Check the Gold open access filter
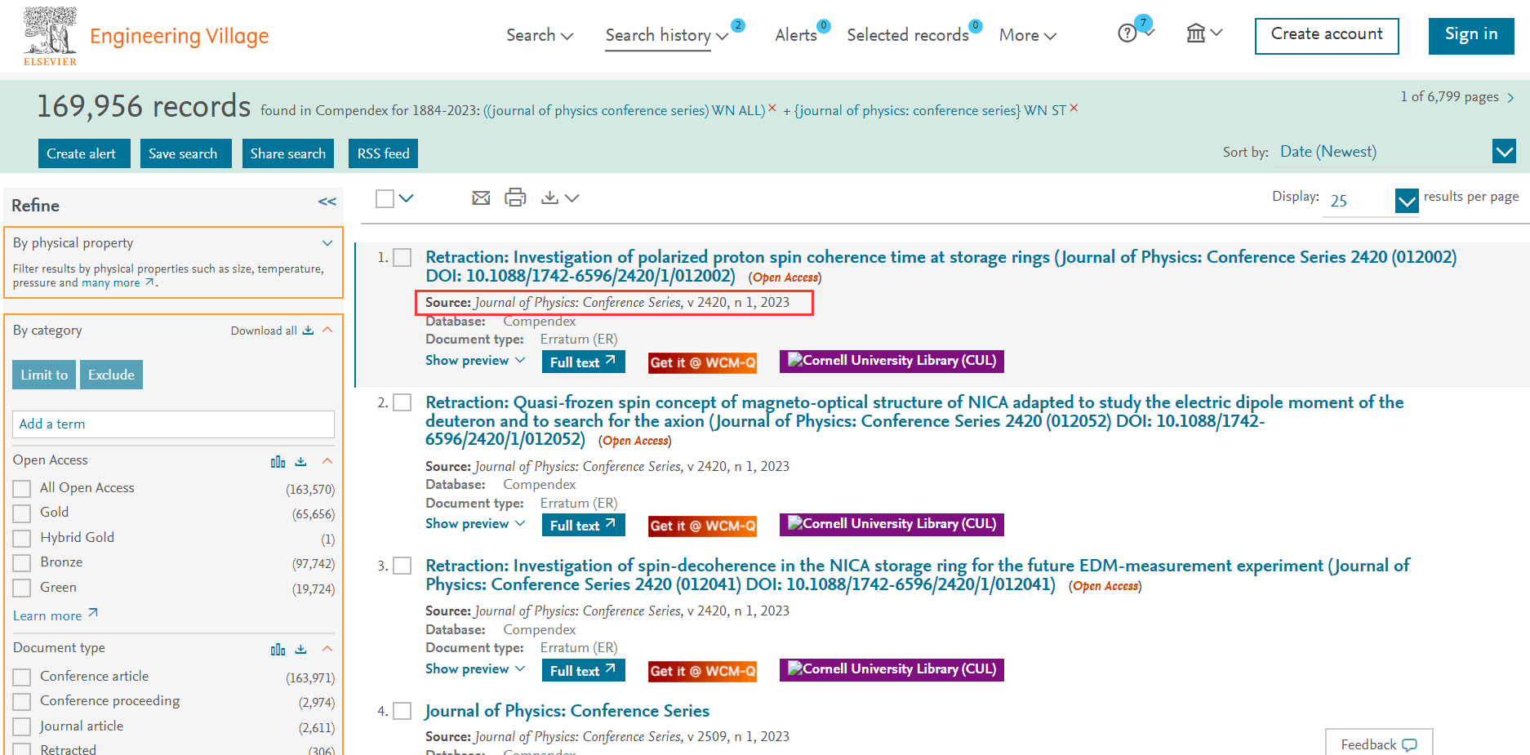The height and width of the screenshot is (755, 1530). 22,513
